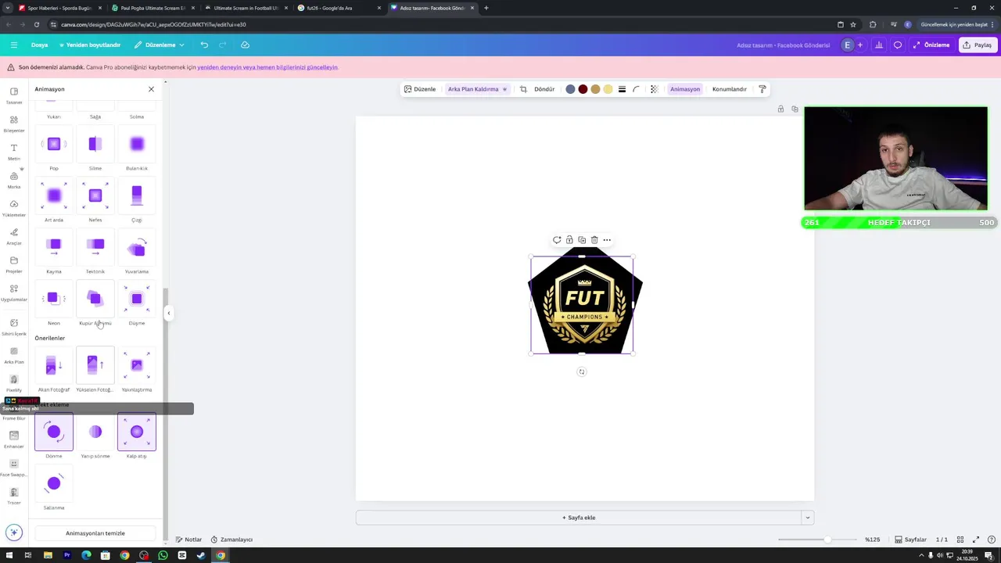Image resolution: width=1001 pixels, height=563 pixels.
Task: Click the Düzenle image button
Action: click(420, 89)
